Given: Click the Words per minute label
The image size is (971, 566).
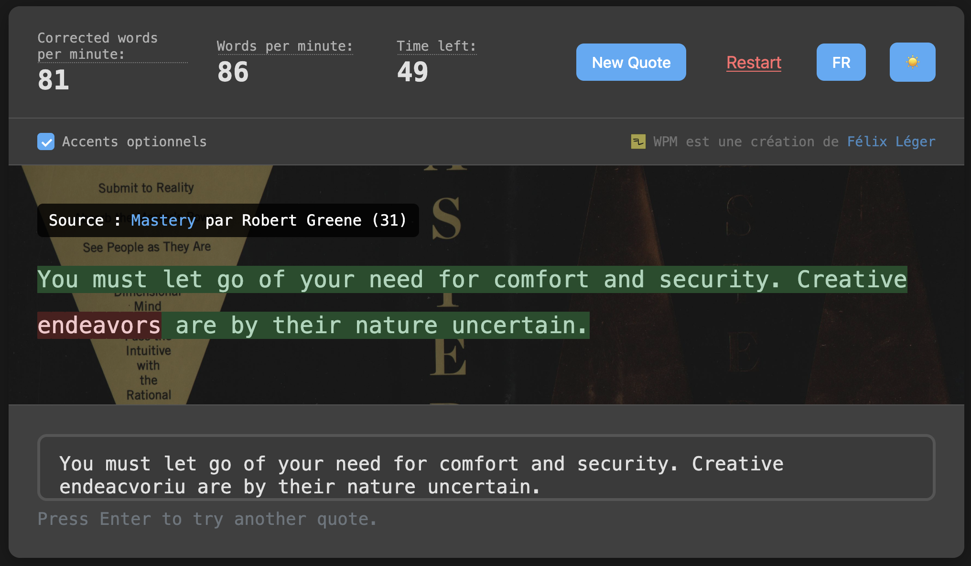Looking at the screenshot, I should 285,46.
